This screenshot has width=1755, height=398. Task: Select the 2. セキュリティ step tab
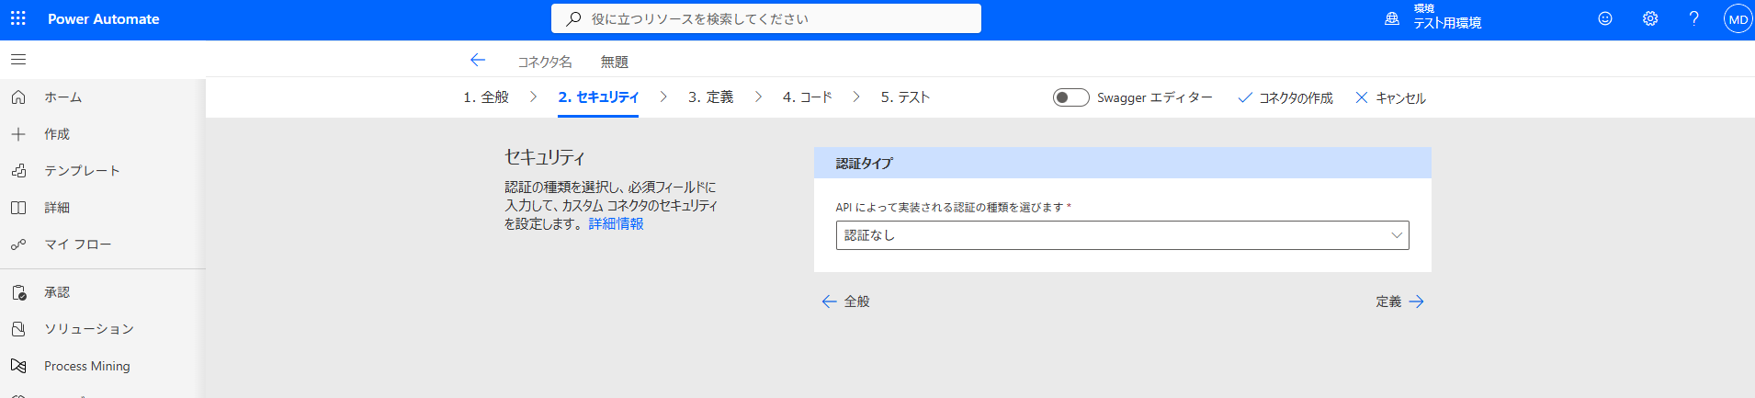pos(598,97)
